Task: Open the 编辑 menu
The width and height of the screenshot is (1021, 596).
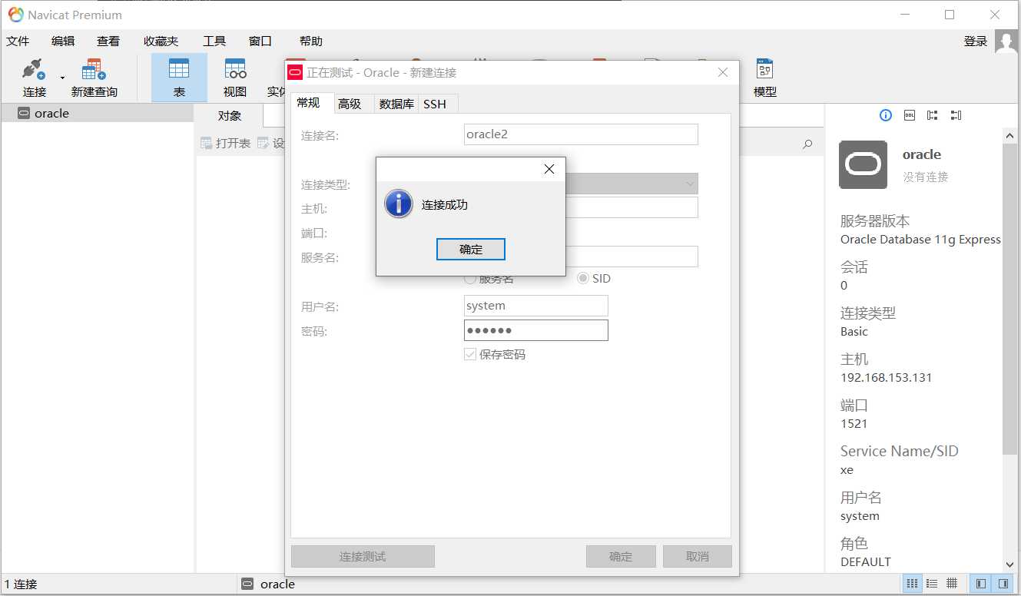Action: pos(63,41)
